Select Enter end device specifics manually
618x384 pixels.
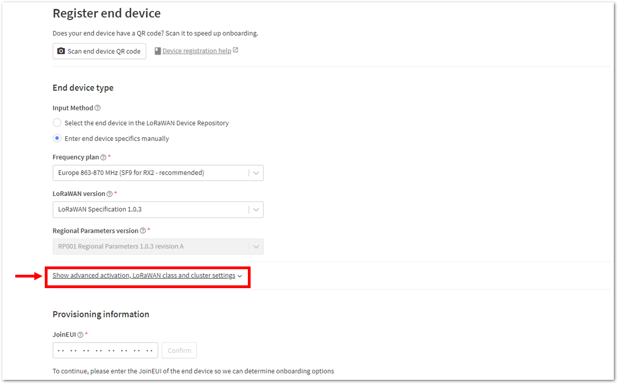pos(57,138)
